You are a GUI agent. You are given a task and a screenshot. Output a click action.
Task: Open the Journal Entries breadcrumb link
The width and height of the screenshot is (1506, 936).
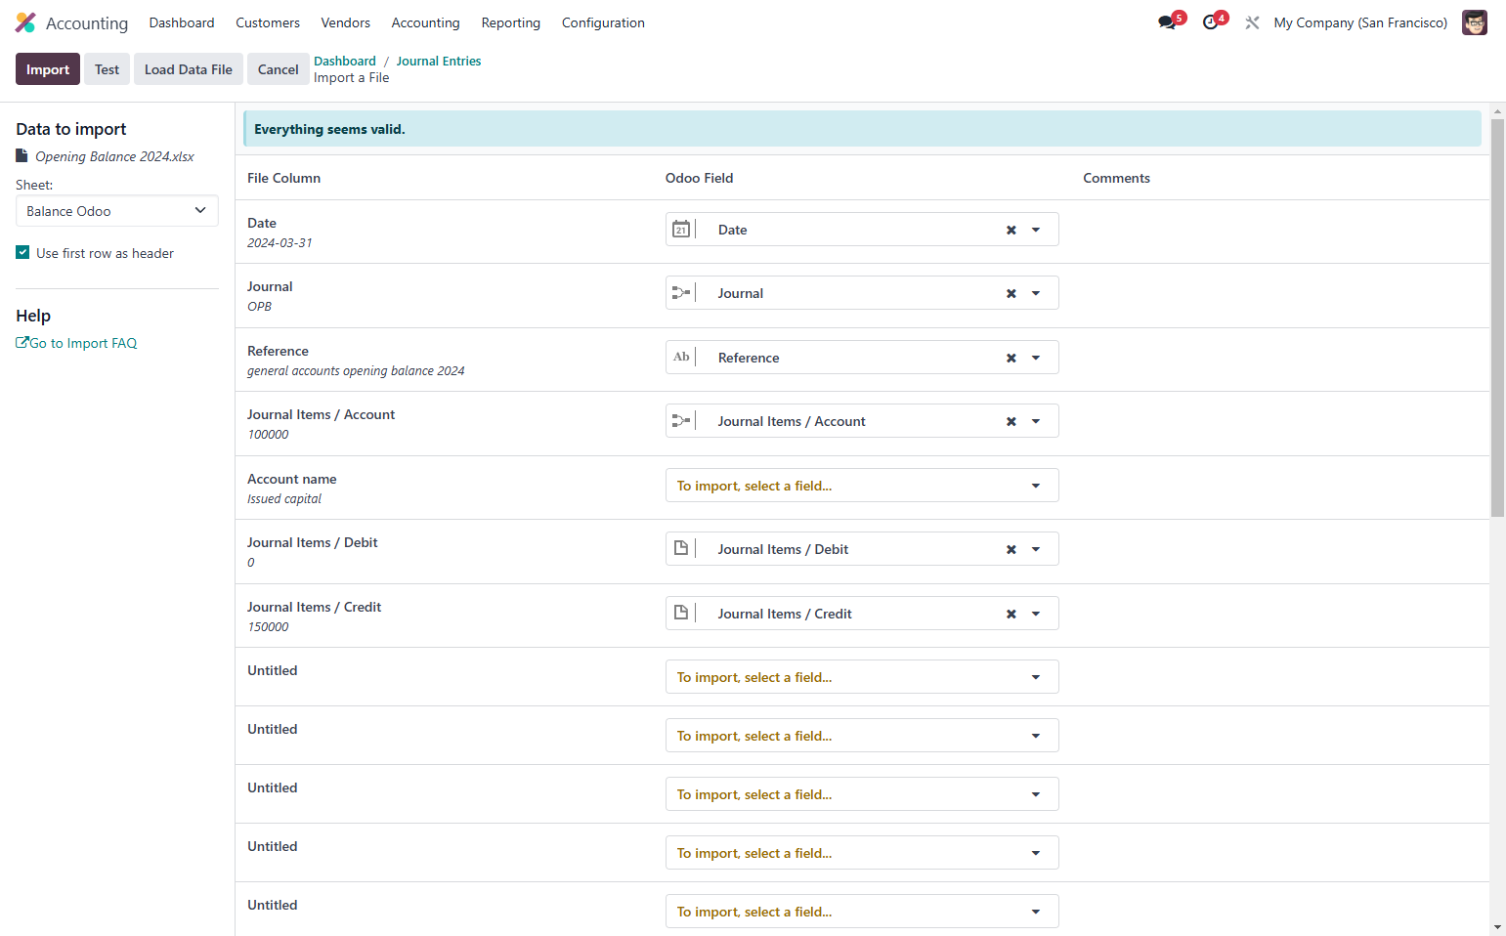(439, 61)
